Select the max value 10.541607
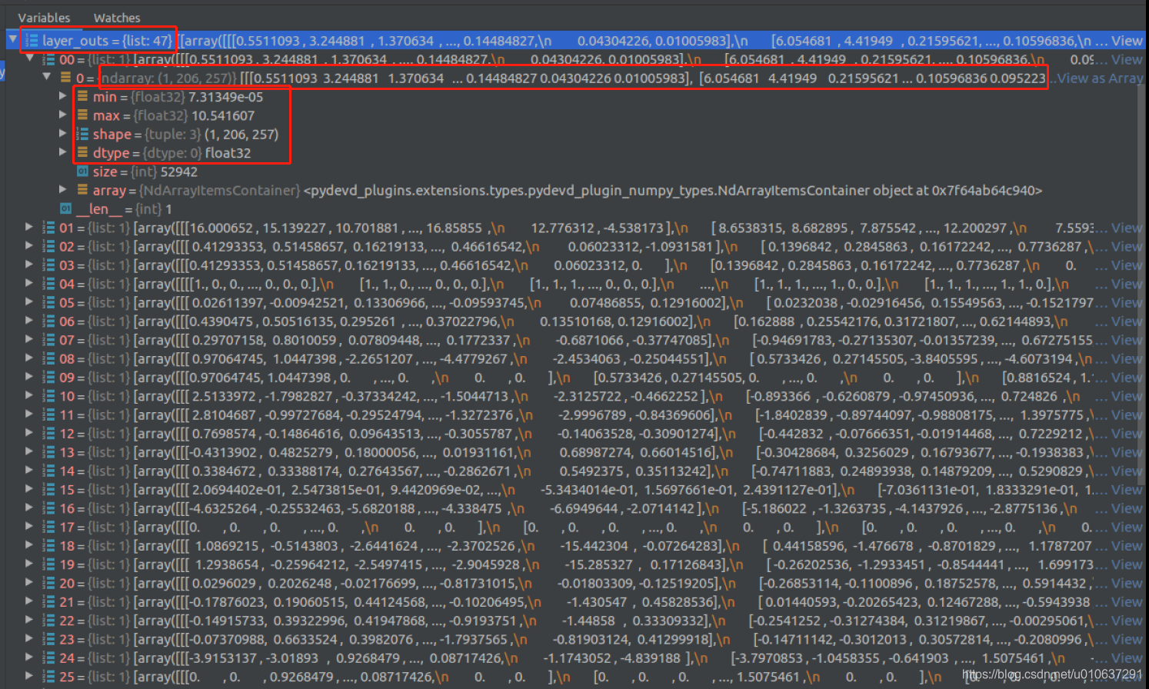The height and width of the screenshot is (689, 1149). pyautogui.click(x=221, y=115)
